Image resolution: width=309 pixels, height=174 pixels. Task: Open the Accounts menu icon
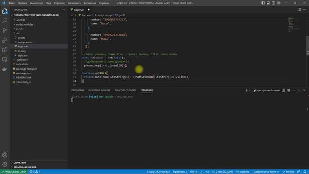click(5, 155)
